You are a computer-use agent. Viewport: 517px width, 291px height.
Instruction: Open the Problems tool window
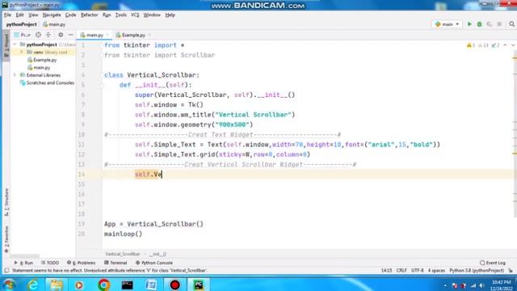[81, 263]
